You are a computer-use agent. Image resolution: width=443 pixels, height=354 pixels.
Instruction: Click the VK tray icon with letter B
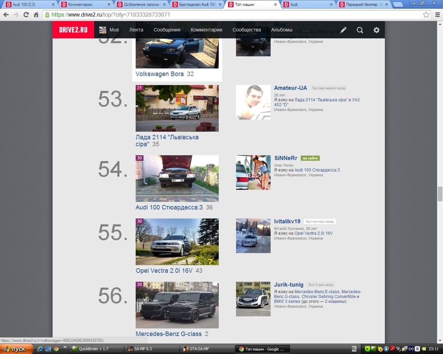[x=417, y=349]
